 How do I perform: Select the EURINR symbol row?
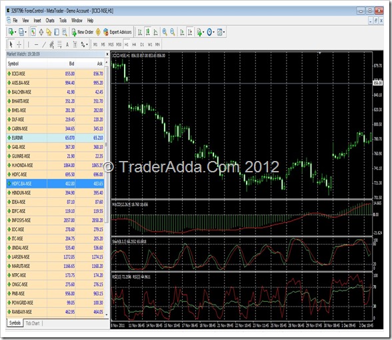55,138
